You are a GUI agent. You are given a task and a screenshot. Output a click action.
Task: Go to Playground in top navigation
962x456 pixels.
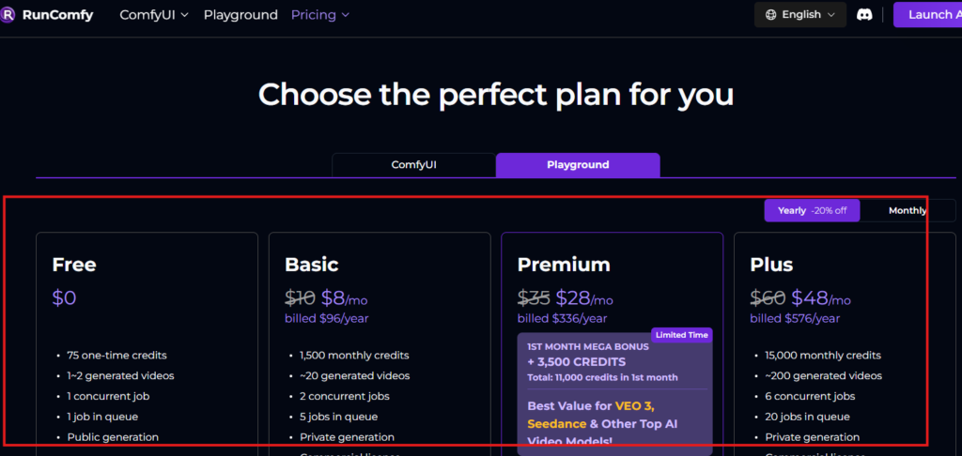click(240, 15)
